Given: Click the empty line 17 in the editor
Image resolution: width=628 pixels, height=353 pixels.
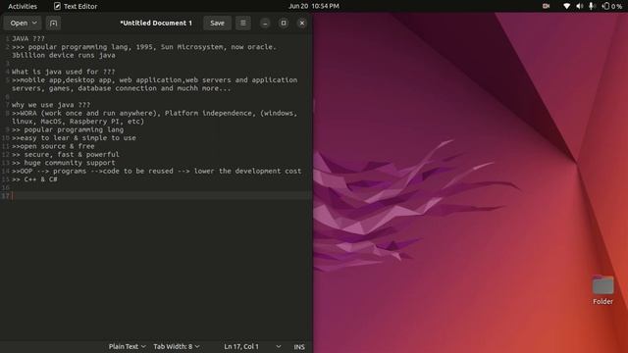Looking at the screenshot, I should (x=160, y=196).
